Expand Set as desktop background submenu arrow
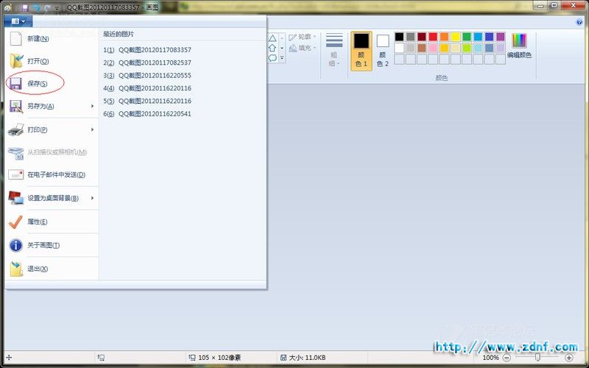589x368 pixels. [92, 198]
